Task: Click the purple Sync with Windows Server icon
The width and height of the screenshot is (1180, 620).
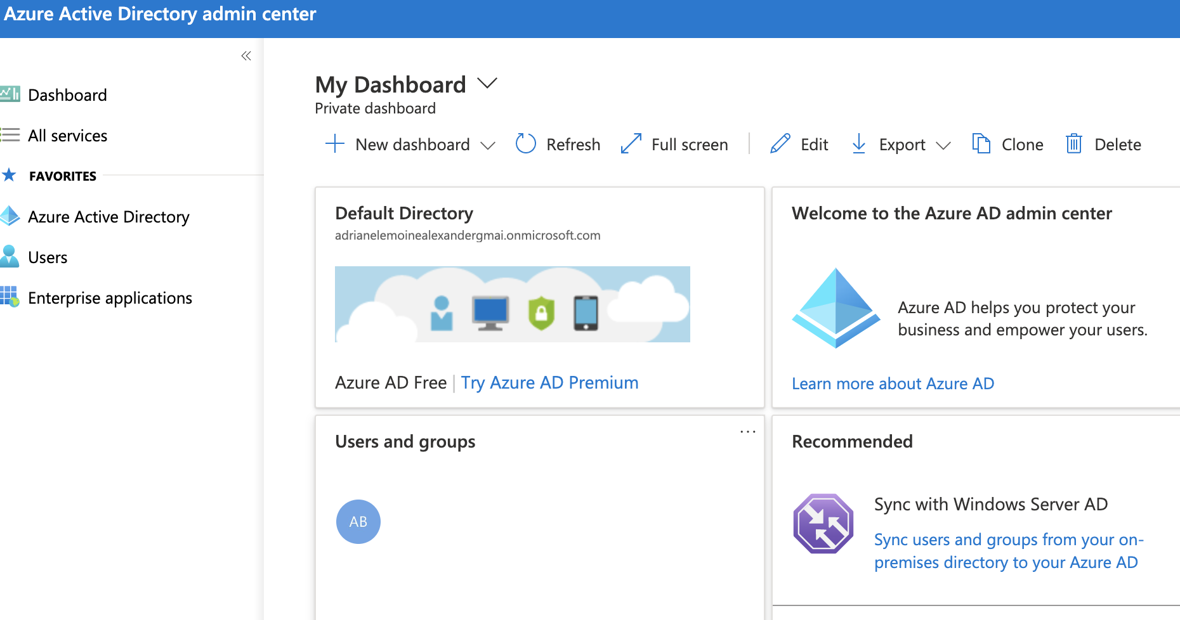Action: (x=823, y=524)
